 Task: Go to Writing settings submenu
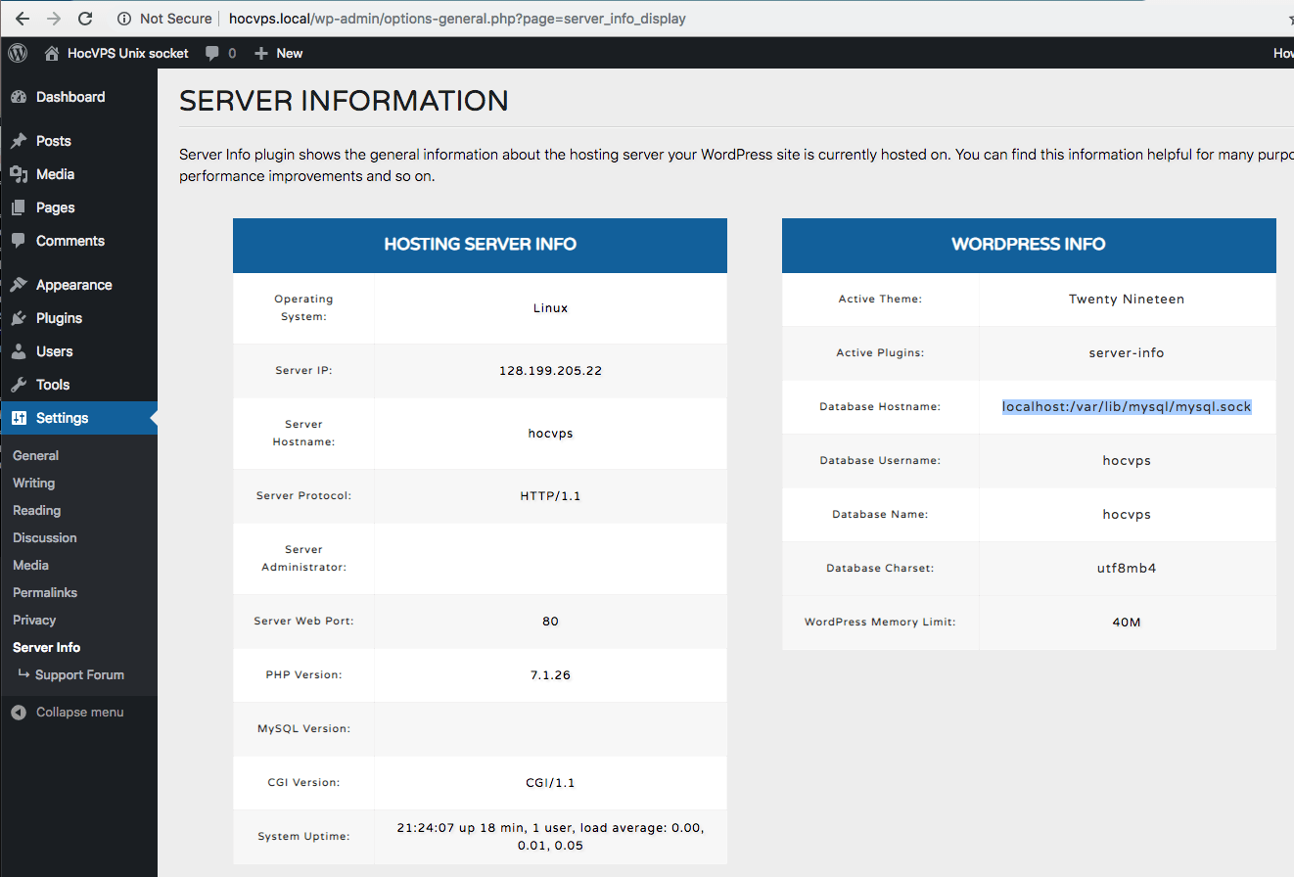click(x=33, y=483)
